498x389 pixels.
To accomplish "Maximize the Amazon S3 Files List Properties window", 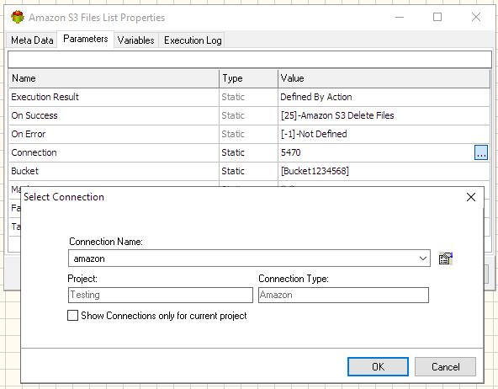I will 437,17.
